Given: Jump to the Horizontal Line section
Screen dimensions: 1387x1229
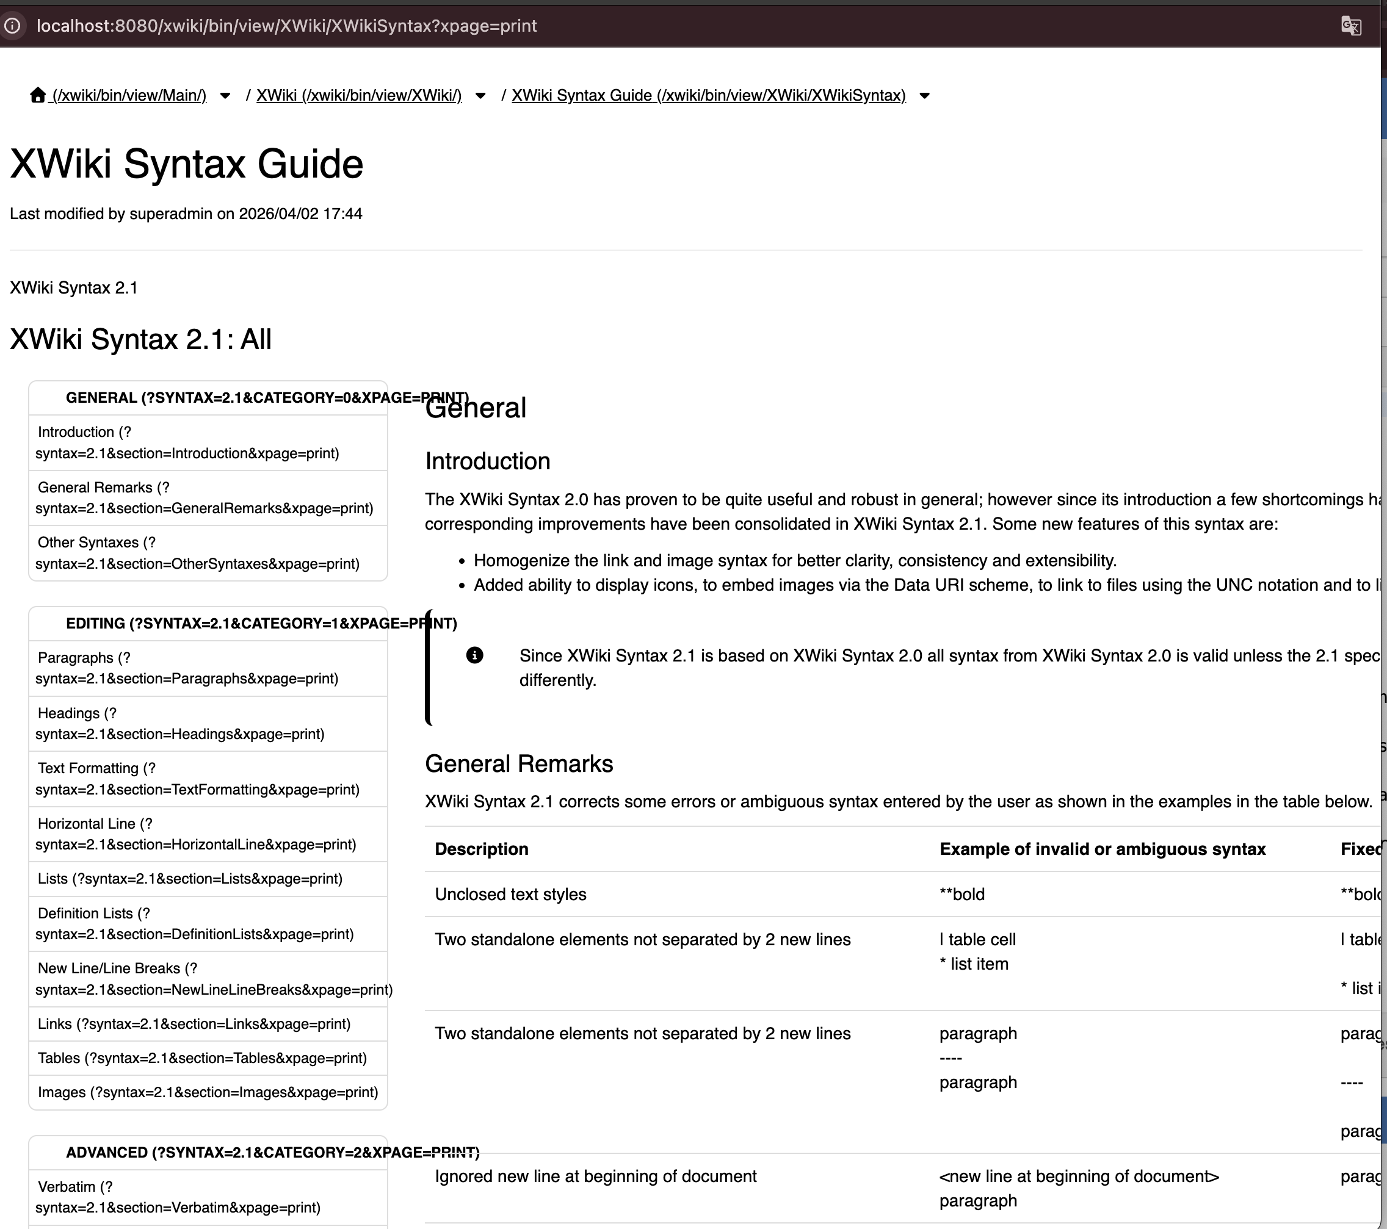Looking at the screenshot, I should [195, 834].
